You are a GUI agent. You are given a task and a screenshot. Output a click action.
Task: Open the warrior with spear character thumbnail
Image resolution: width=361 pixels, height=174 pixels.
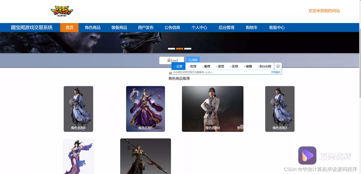click(x=145, y=156)
